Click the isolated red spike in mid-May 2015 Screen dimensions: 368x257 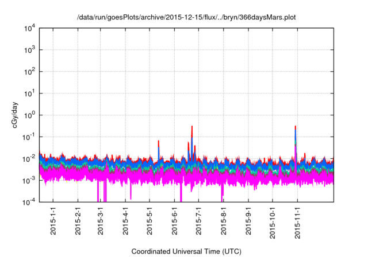click(159, 142)
